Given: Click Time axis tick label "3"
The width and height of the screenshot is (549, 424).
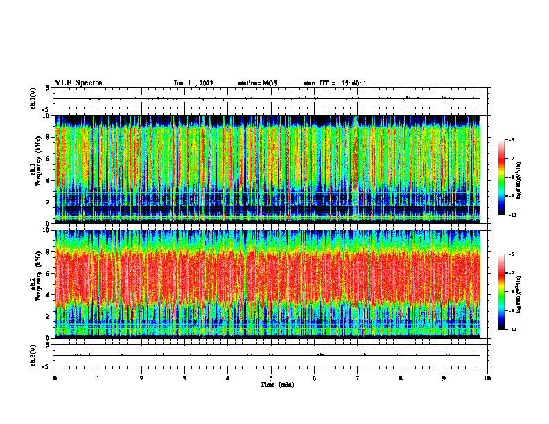Looking at the screenshot, I should point(184,378).
